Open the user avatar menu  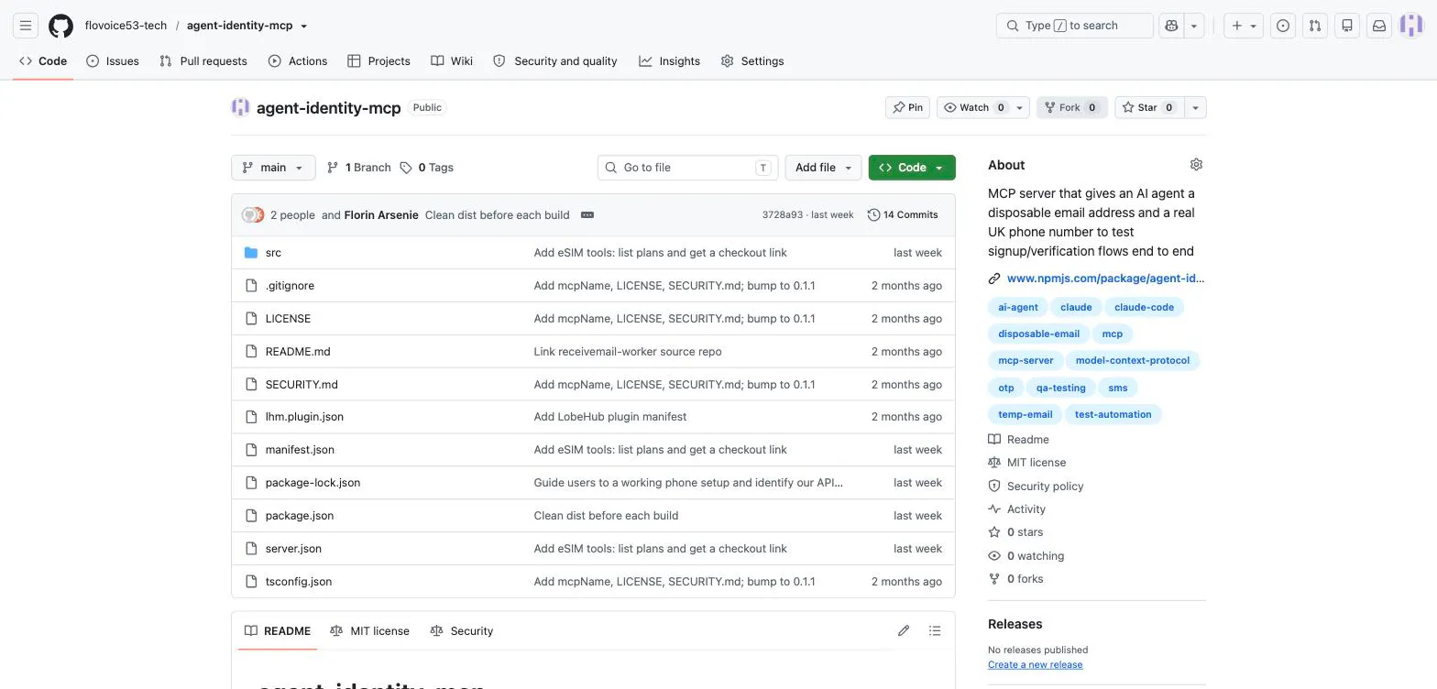[1411, 26]
